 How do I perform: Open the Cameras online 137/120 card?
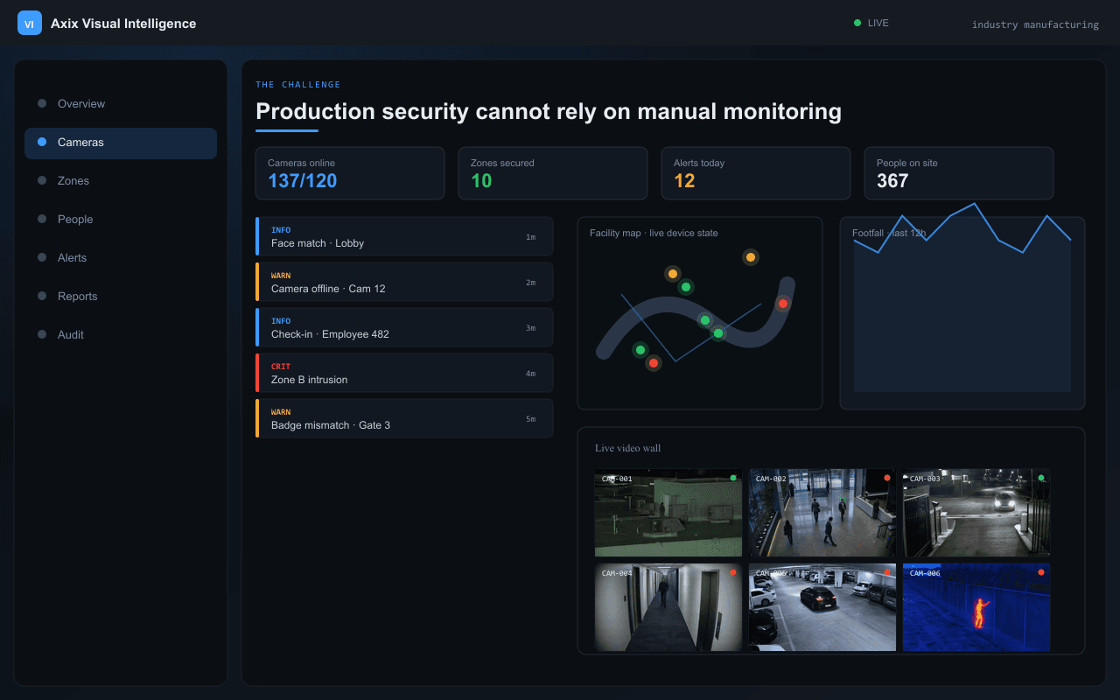pos(350,173)
